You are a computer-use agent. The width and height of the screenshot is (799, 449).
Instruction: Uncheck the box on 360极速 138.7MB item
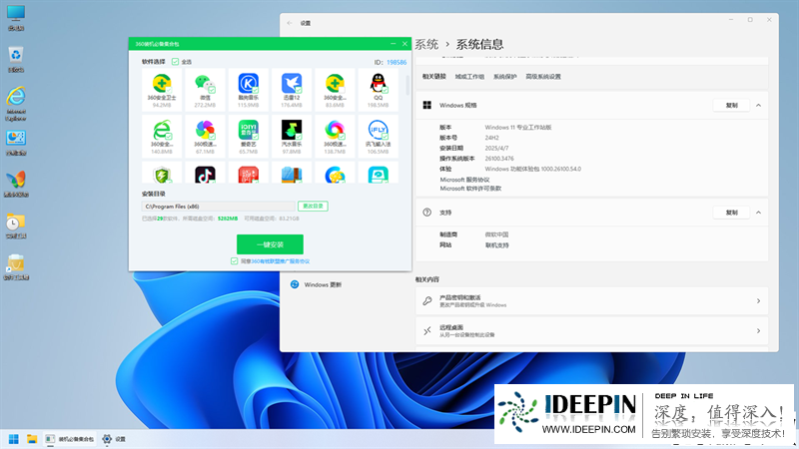point(342,137)
